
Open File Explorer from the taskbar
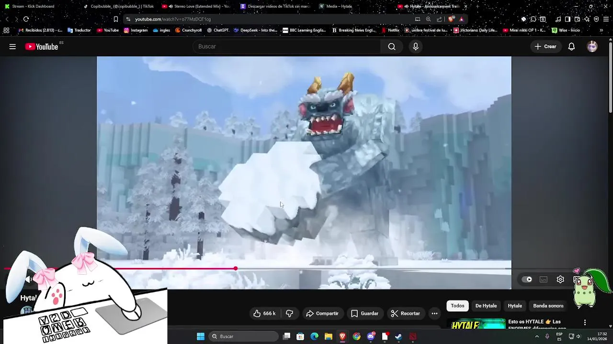coord(329,336)
